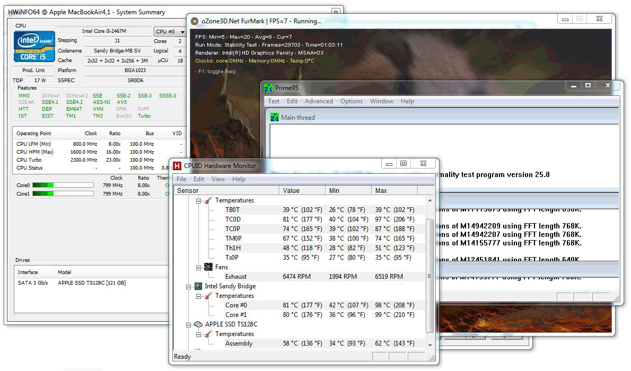The image size is (631, 371).
Task: Click the CPU HFM (Max) operating point row
Action: (99, 152)
